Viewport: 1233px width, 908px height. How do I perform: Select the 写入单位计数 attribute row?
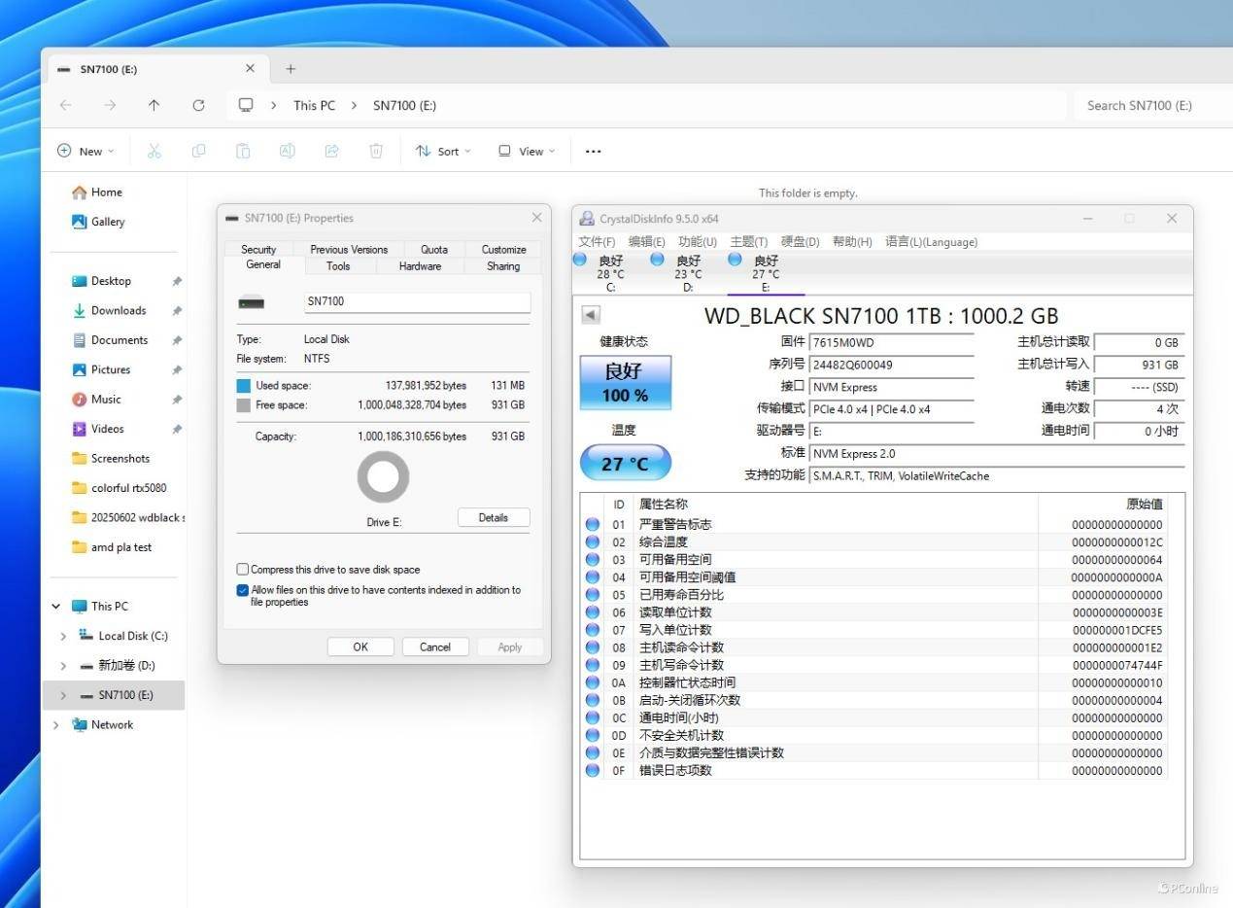point(874,630)
